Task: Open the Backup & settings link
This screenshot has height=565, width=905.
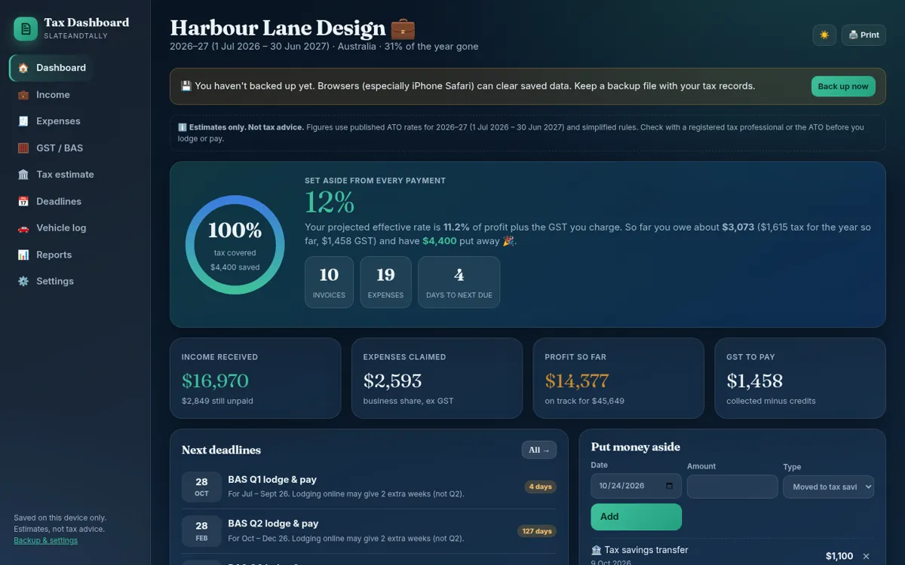Action: (x=45, y=540)
